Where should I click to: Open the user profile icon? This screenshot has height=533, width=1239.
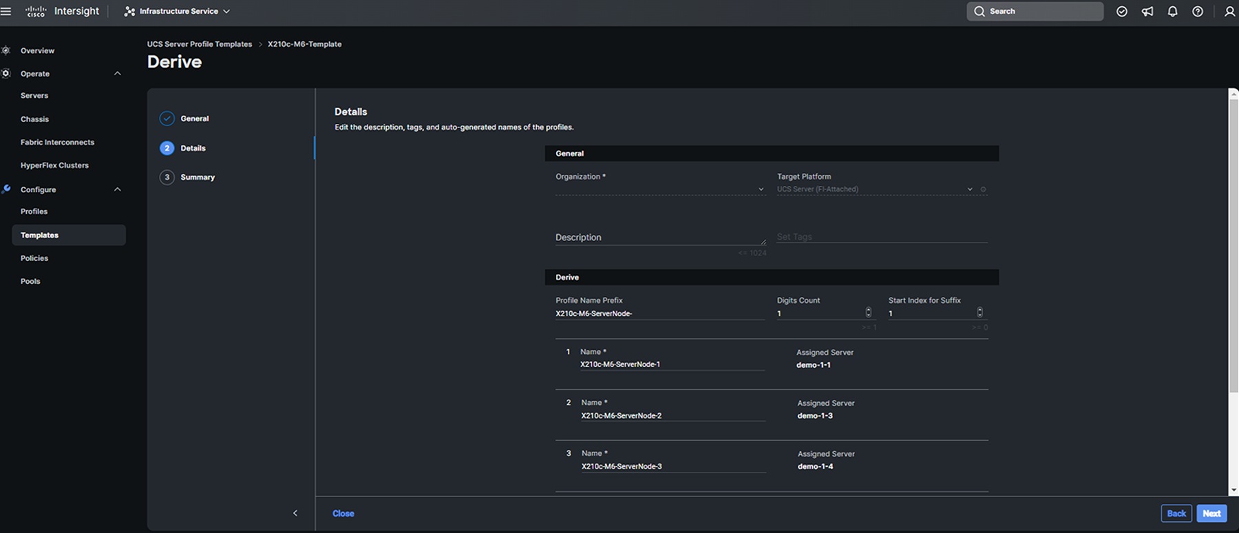pyautogui.click(x=1229, y=11)
